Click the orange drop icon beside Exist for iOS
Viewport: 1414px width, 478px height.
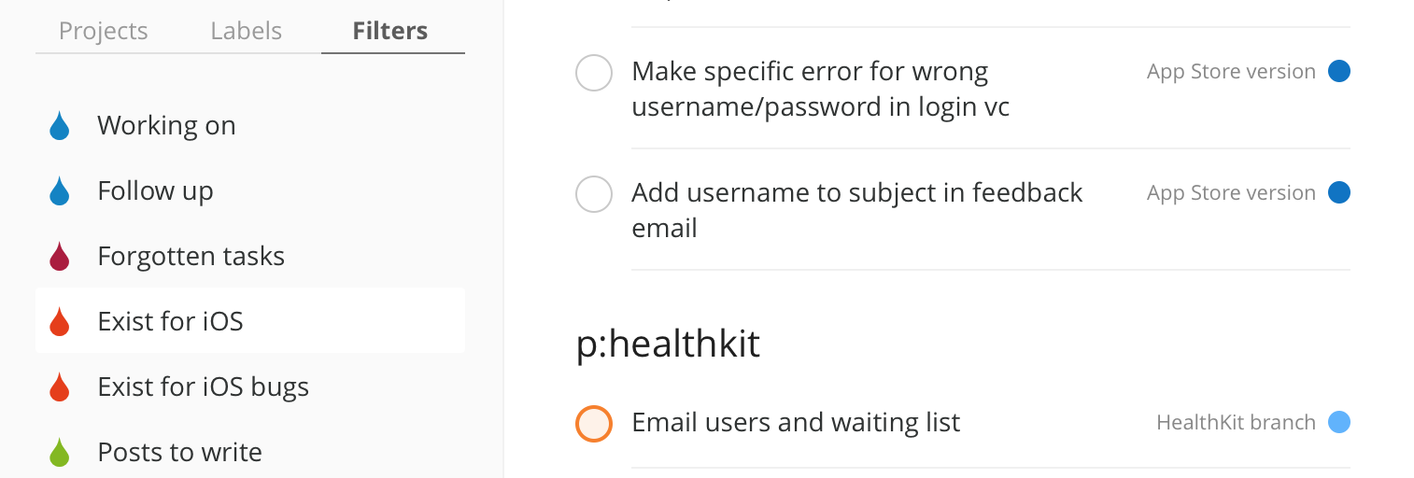tap(60, 322)
